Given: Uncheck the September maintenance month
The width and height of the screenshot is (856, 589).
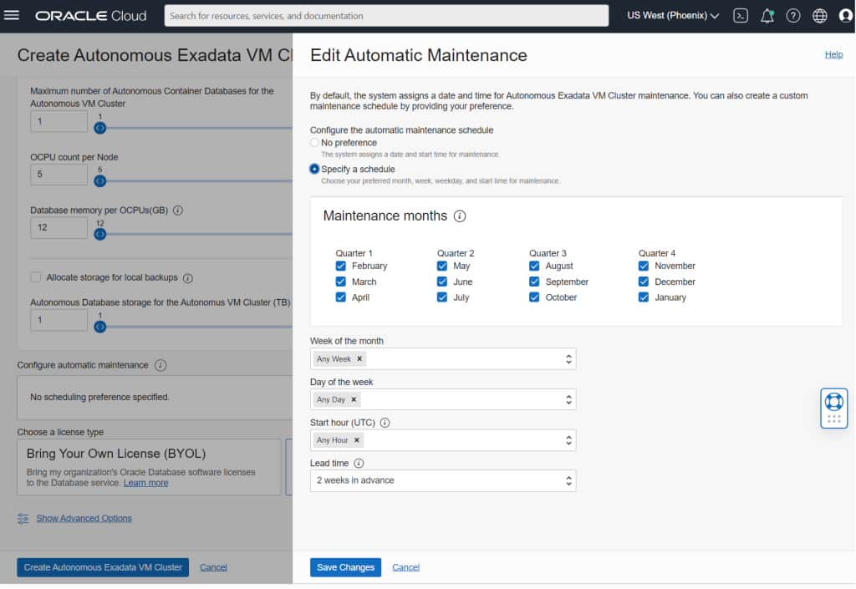Looking at the screenshot, I should pyautogui.click(x=533, y=282).
